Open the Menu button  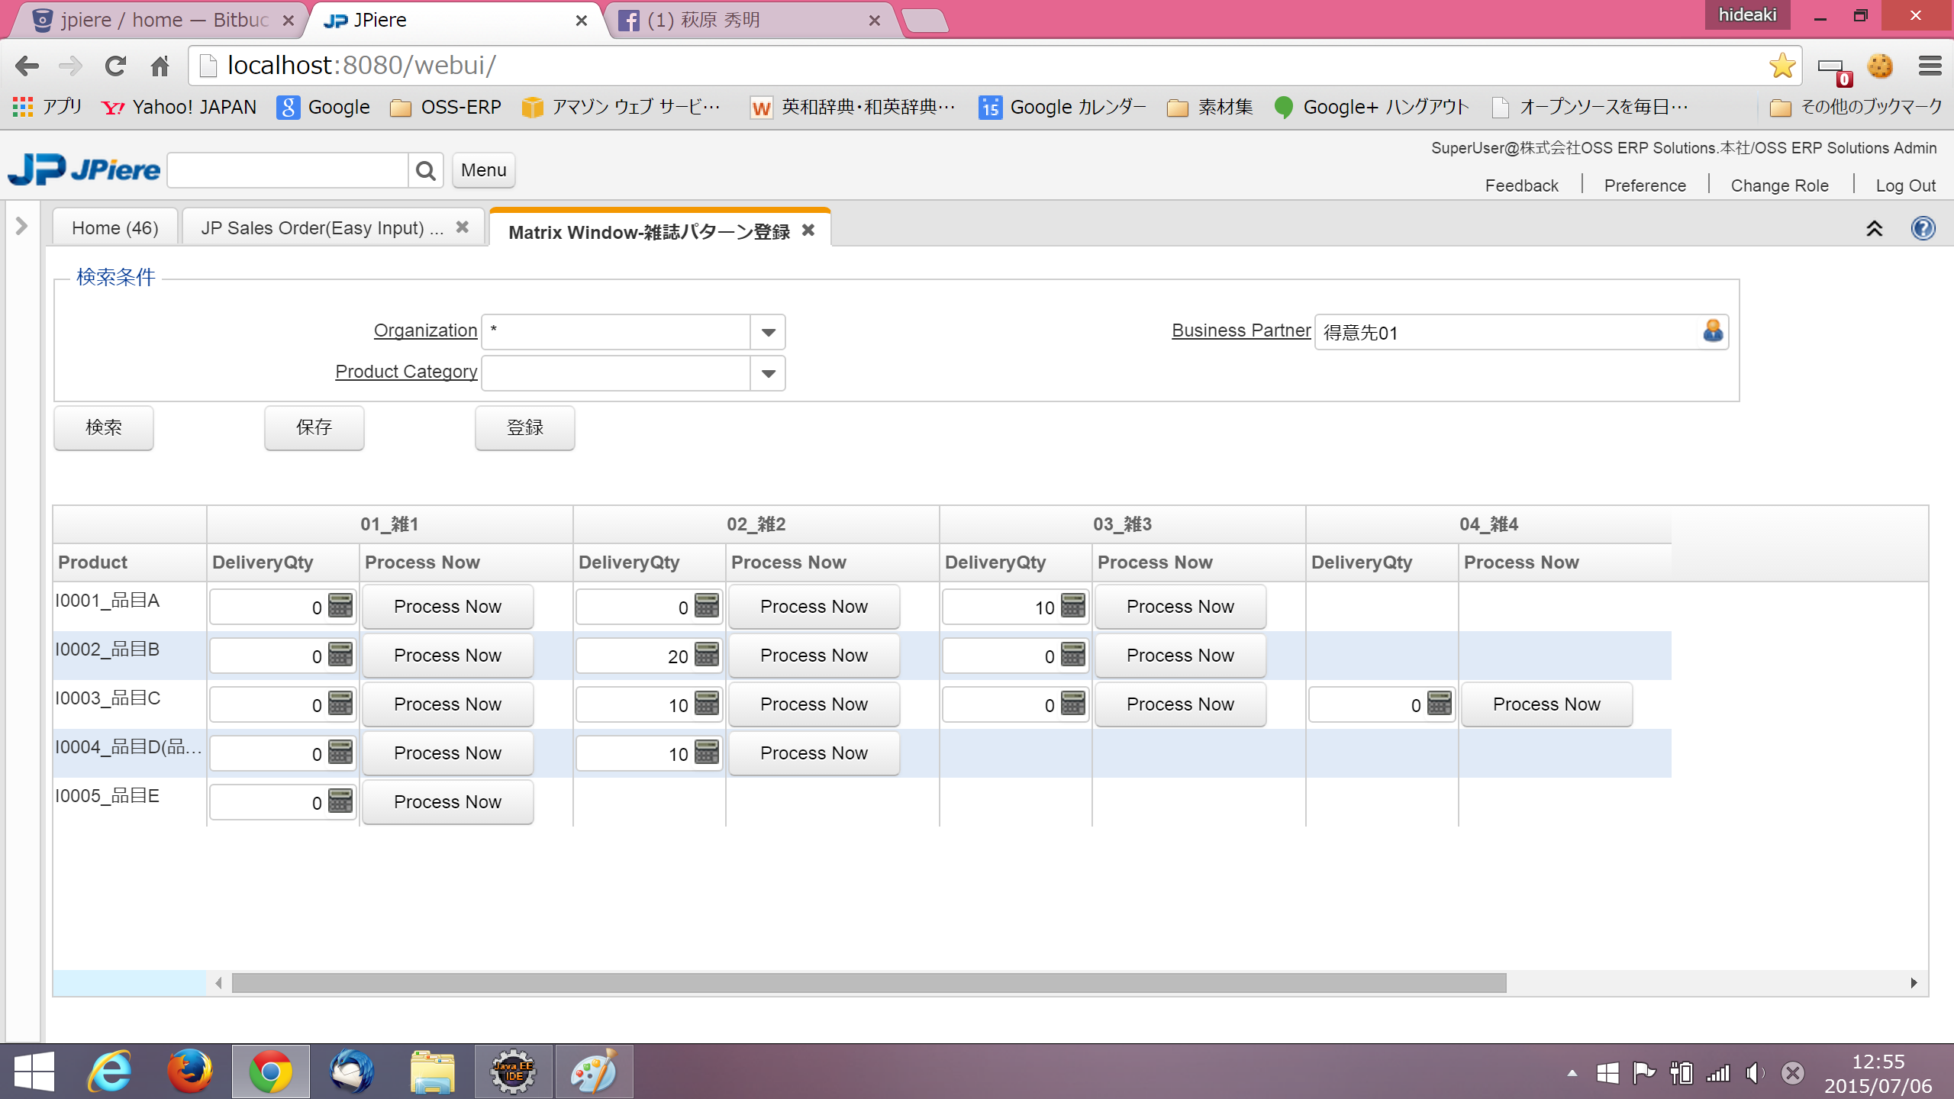483,170
